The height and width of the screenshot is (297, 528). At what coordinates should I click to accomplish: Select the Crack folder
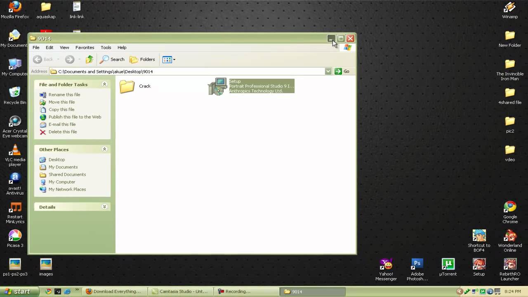(135, 86)
